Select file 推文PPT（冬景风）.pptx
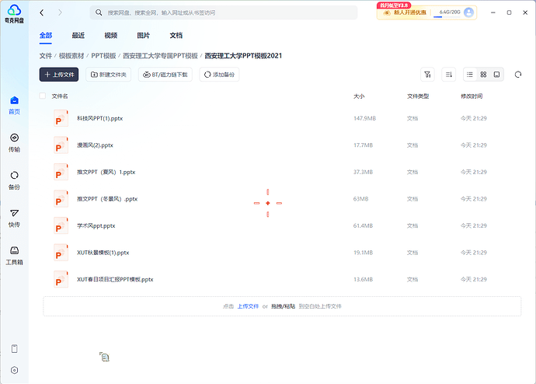 click(x=107, y=199)
